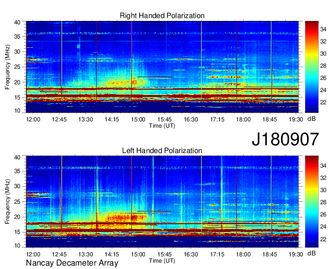This screenshot has width=332, height=269.
Task: Click the 30 MHz tick on Right Handed plot
Action: tap(17, 52)
